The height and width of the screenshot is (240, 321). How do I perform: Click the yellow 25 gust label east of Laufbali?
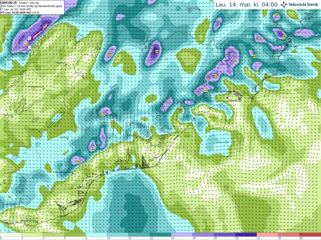click(93, 149)
